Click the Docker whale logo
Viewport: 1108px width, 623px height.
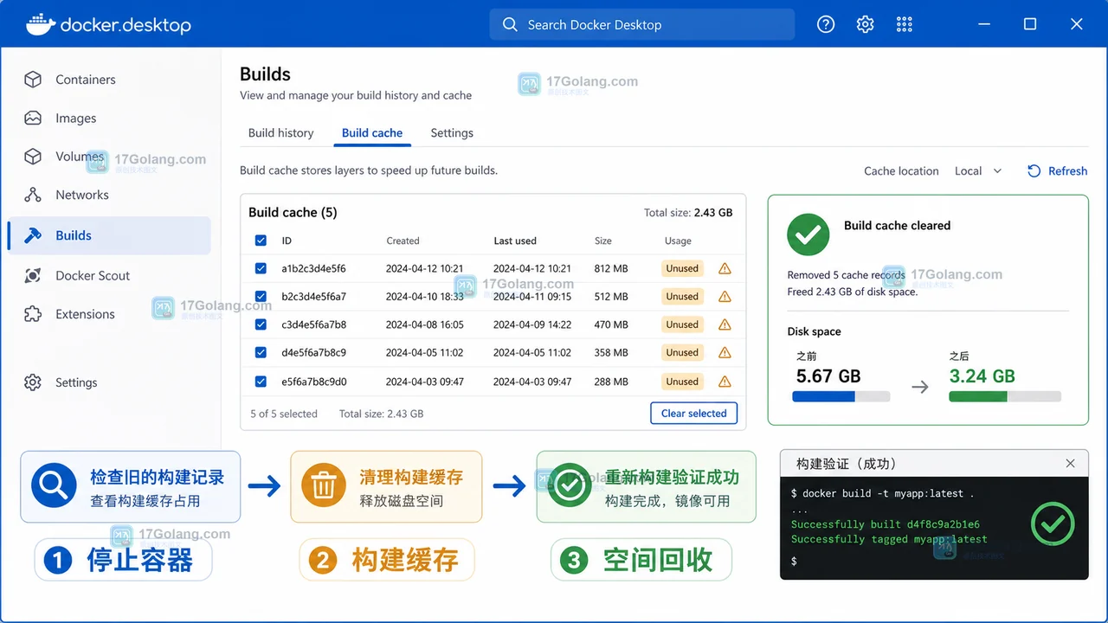click(x=40, y=24)
